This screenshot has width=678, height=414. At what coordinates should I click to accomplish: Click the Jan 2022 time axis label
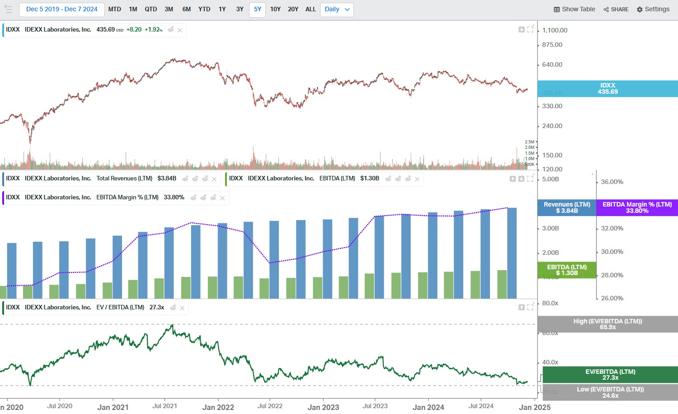(218, 407)
